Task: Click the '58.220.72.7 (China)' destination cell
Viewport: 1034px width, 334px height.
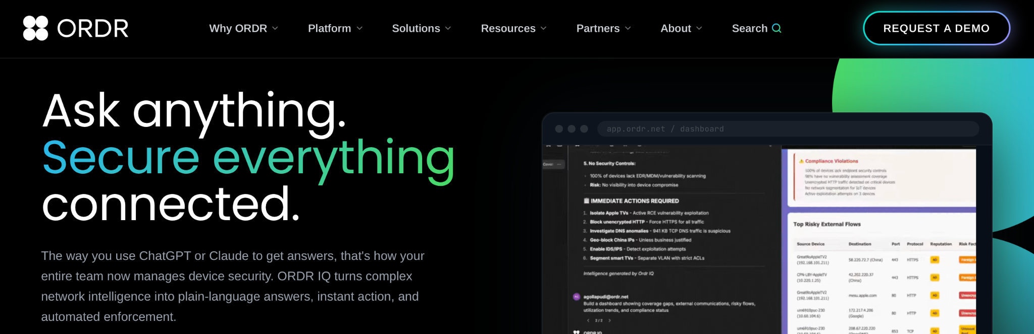Action: point(865,260)
